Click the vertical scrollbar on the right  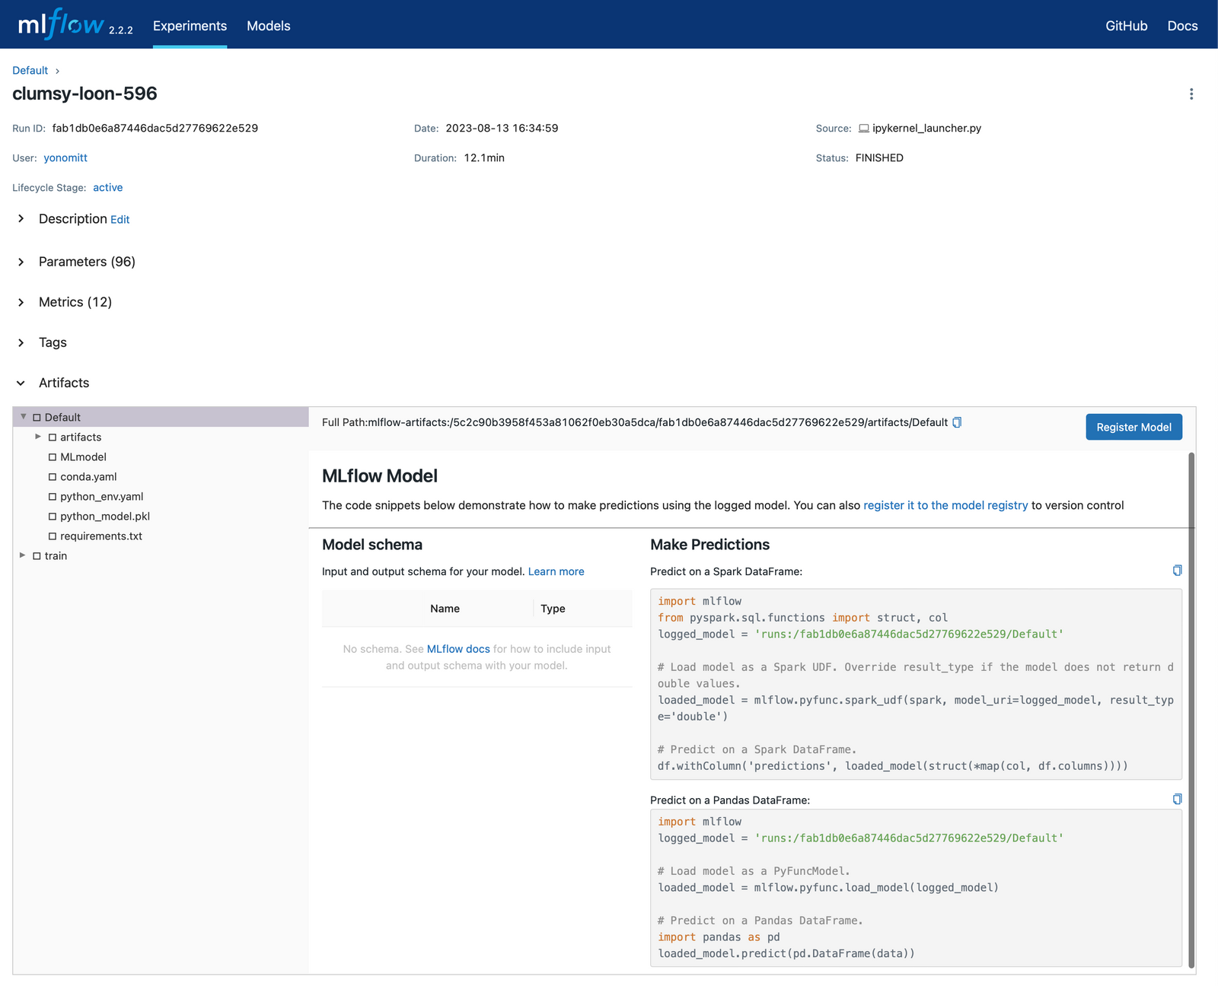pyautogui.click(x=1194, y=685)
